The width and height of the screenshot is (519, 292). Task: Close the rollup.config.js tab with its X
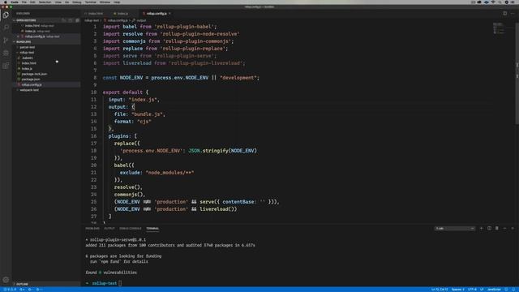coord(169,14)
